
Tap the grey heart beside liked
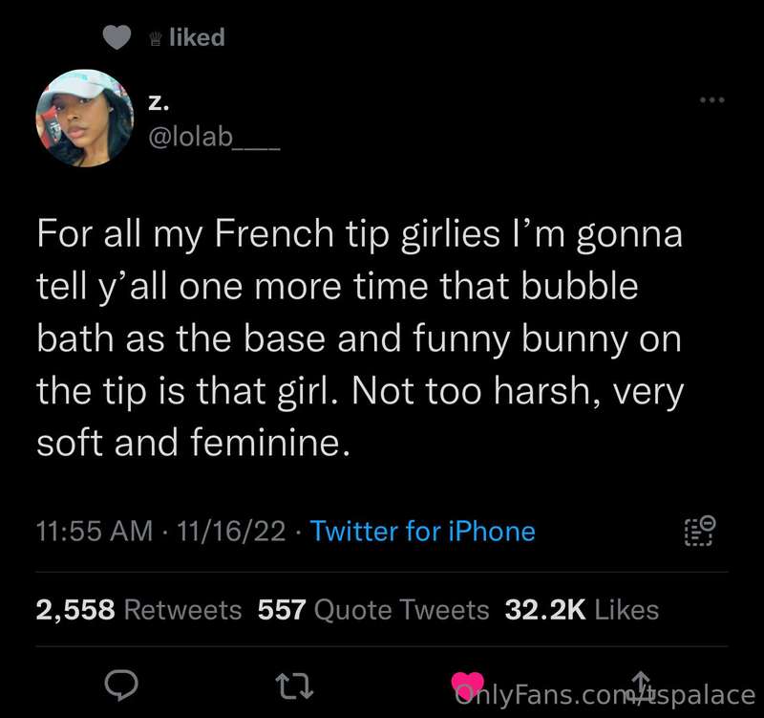[117, 37]
